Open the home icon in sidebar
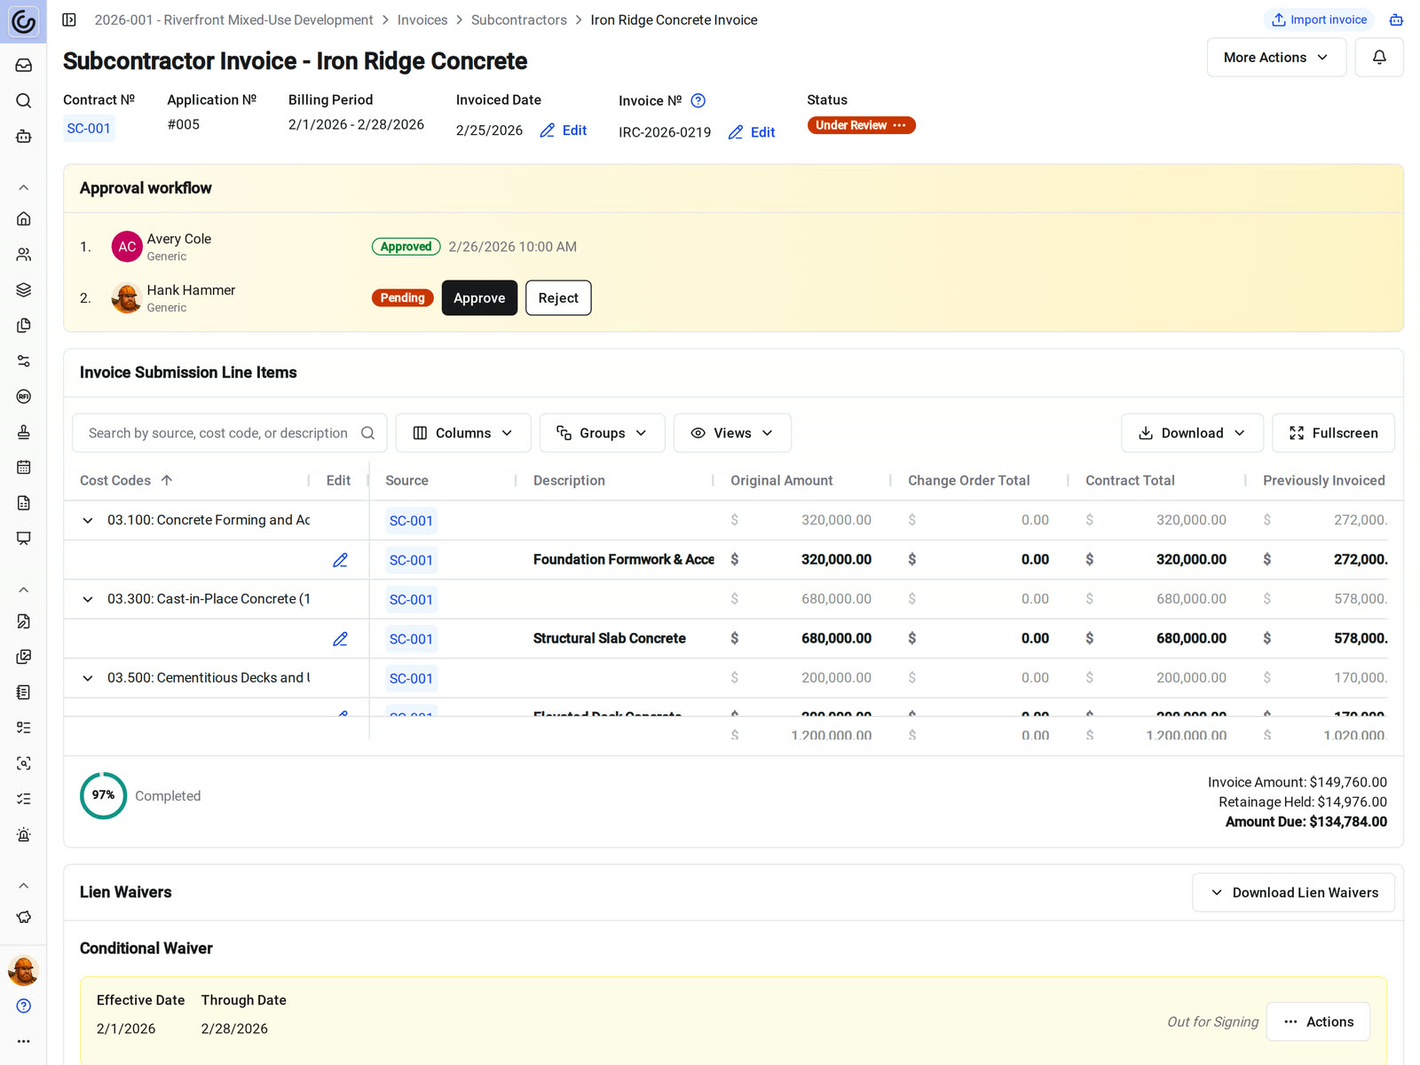Image resolution: width=1420 pixels, height=1065 pixels. [24, 218]
